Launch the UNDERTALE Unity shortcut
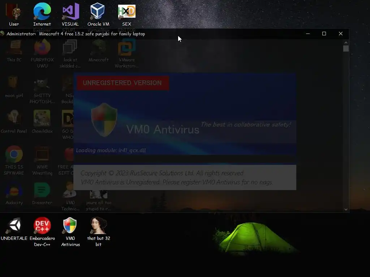 [x=14, y=229]
